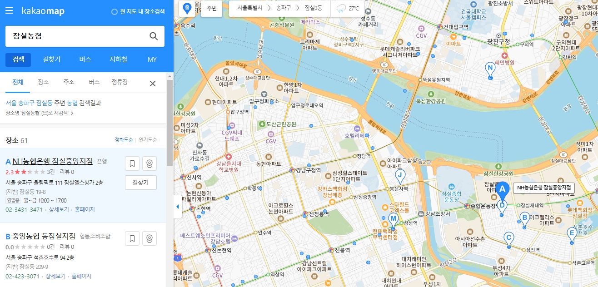
Task: Collapse the sidebar with the left arrow
Action: pos(177,206)
